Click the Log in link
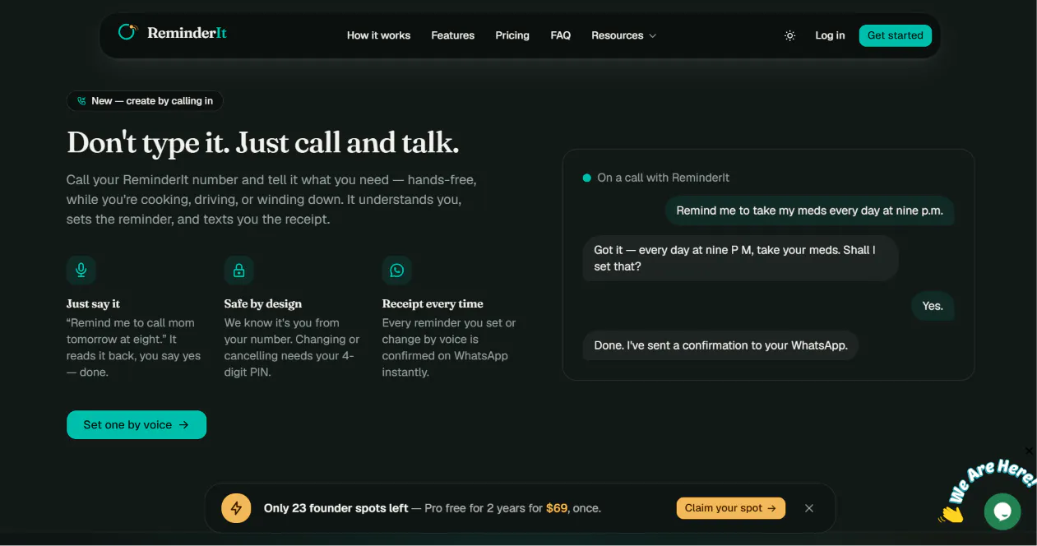1037x546 pixels. click(830, 35)
